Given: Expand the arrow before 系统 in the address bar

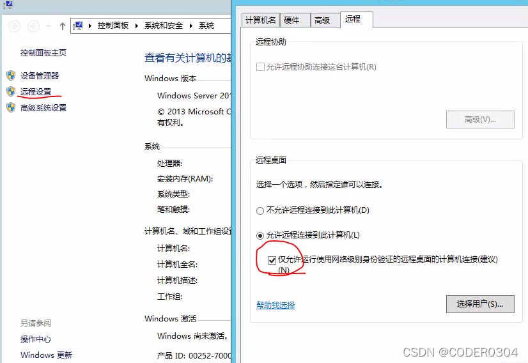Looking at the screenshot, I should pyautogui.click(x=191, y=26).
